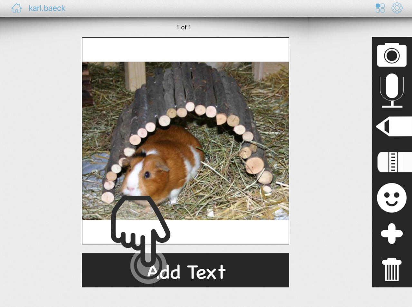Select the pencil drawing tool
This screenshot has height=307, width=412.
coord(394,126)
